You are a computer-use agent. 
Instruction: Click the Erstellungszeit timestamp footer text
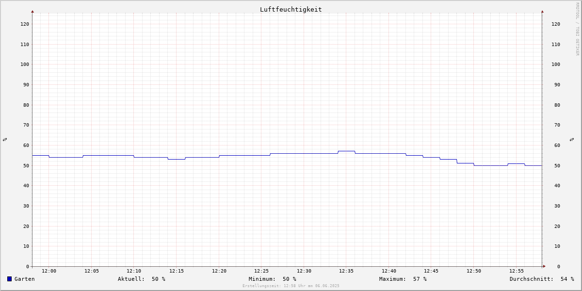click(291, 286)
